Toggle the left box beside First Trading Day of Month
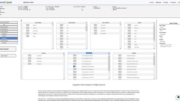 (x=74, y=56)
